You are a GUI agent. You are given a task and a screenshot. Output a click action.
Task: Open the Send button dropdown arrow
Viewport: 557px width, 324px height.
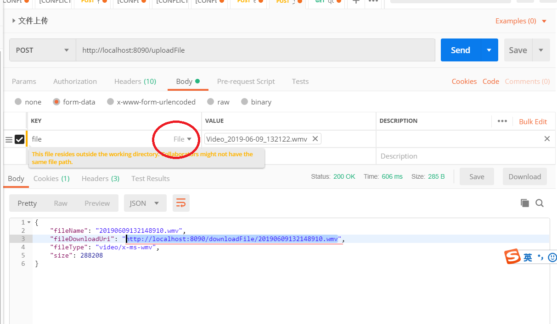(489, 50)
